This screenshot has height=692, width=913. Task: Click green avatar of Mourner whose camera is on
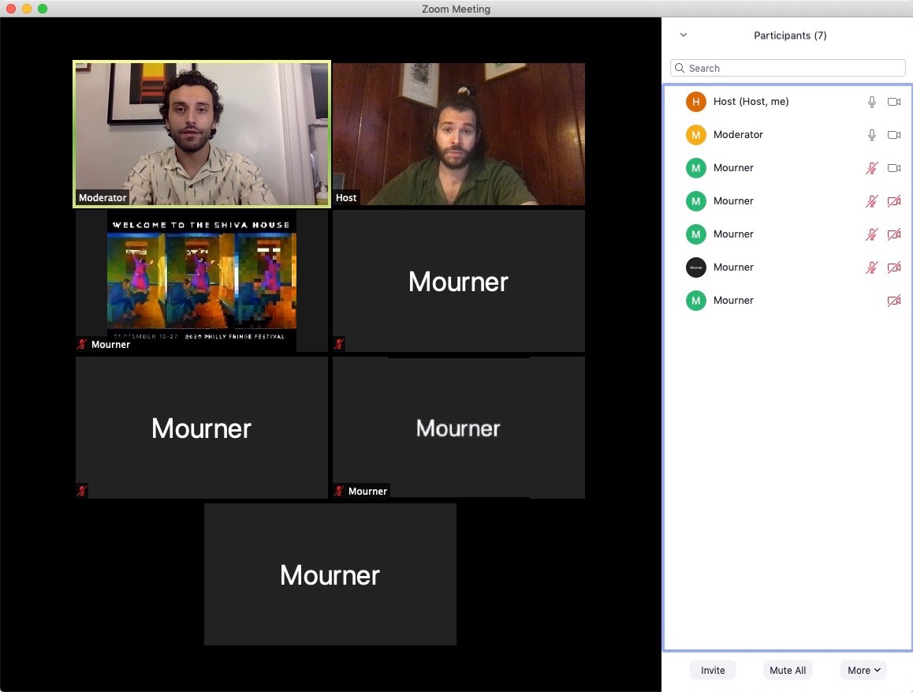tap(696, 168)
